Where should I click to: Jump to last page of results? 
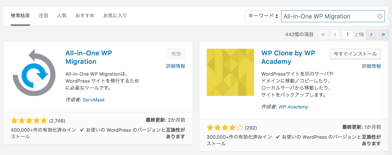383,35
